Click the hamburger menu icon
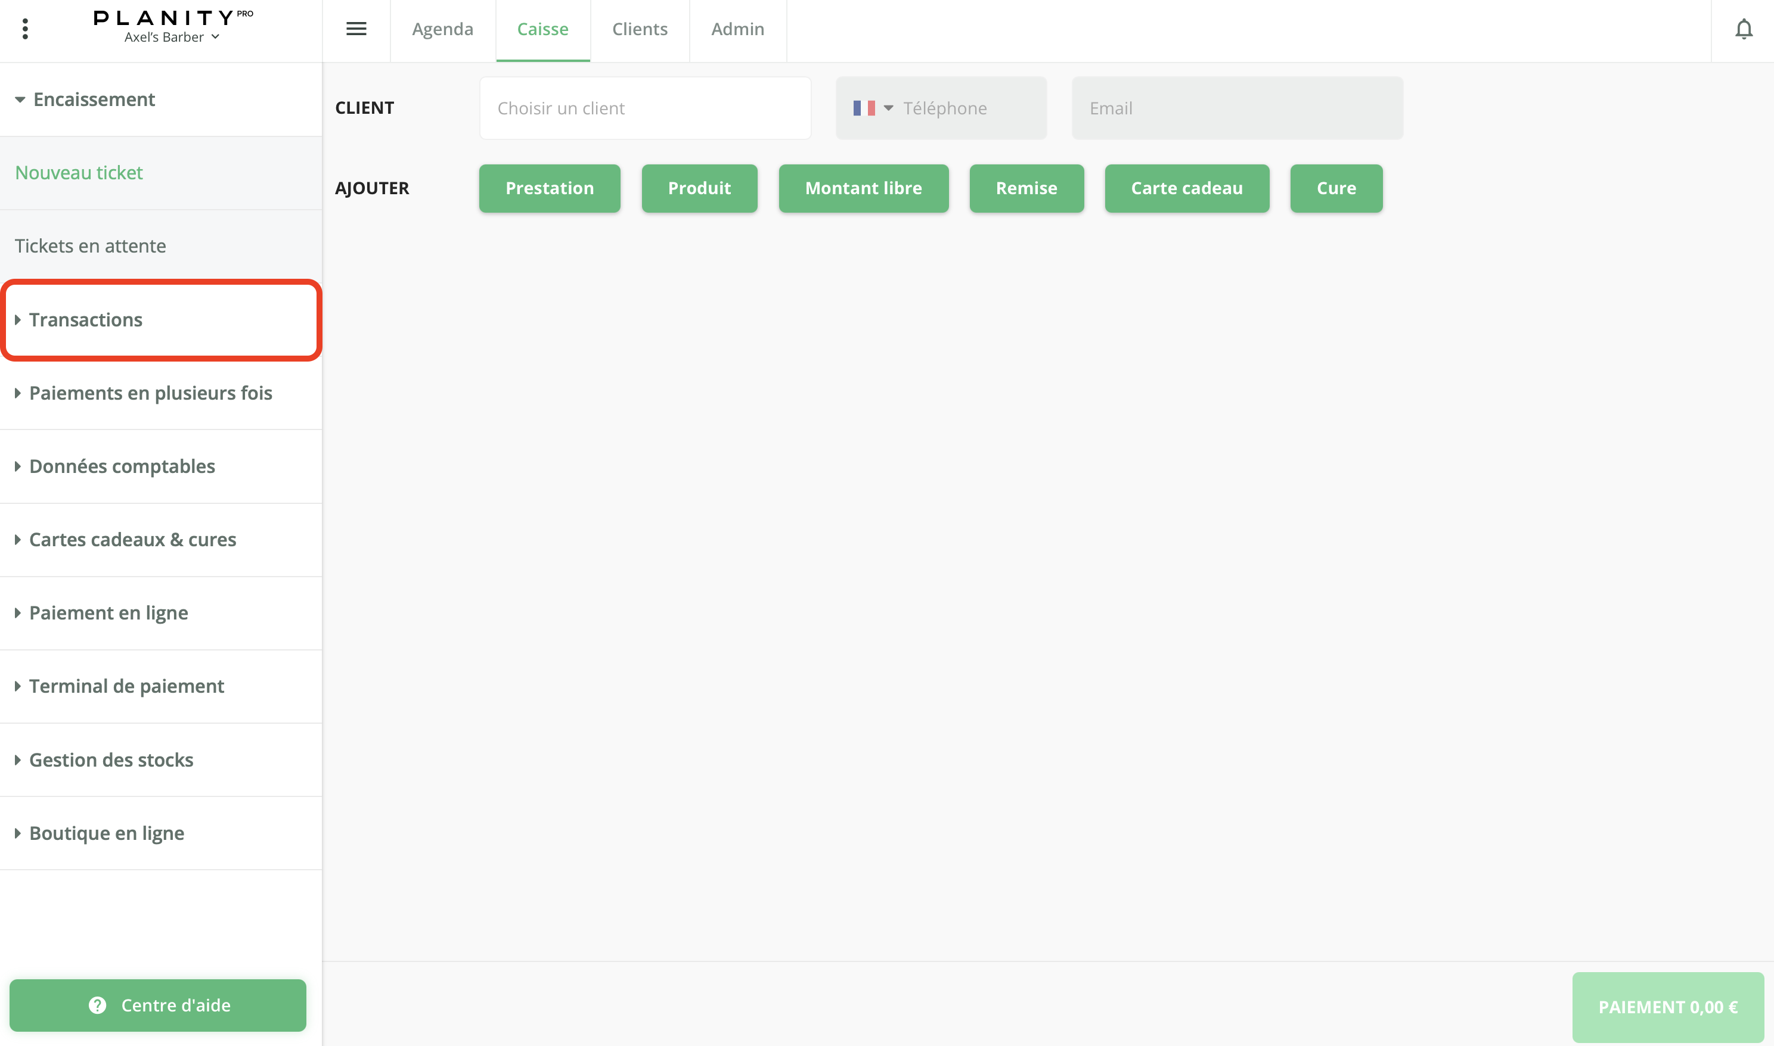The image size is (1774, 1046). [x=356, y=29]
